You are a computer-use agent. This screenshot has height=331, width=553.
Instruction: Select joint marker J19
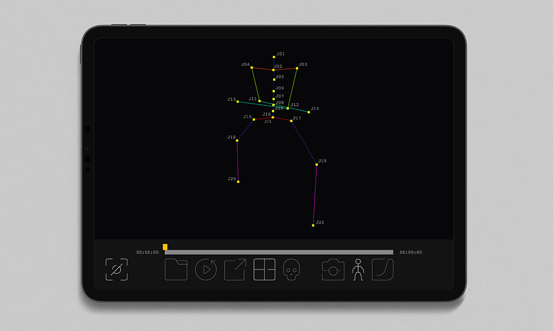317,164
